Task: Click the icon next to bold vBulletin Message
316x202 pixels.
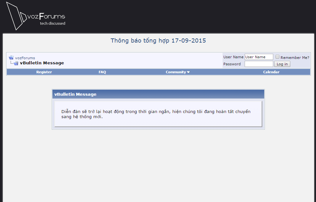Action: coord(15,63)
